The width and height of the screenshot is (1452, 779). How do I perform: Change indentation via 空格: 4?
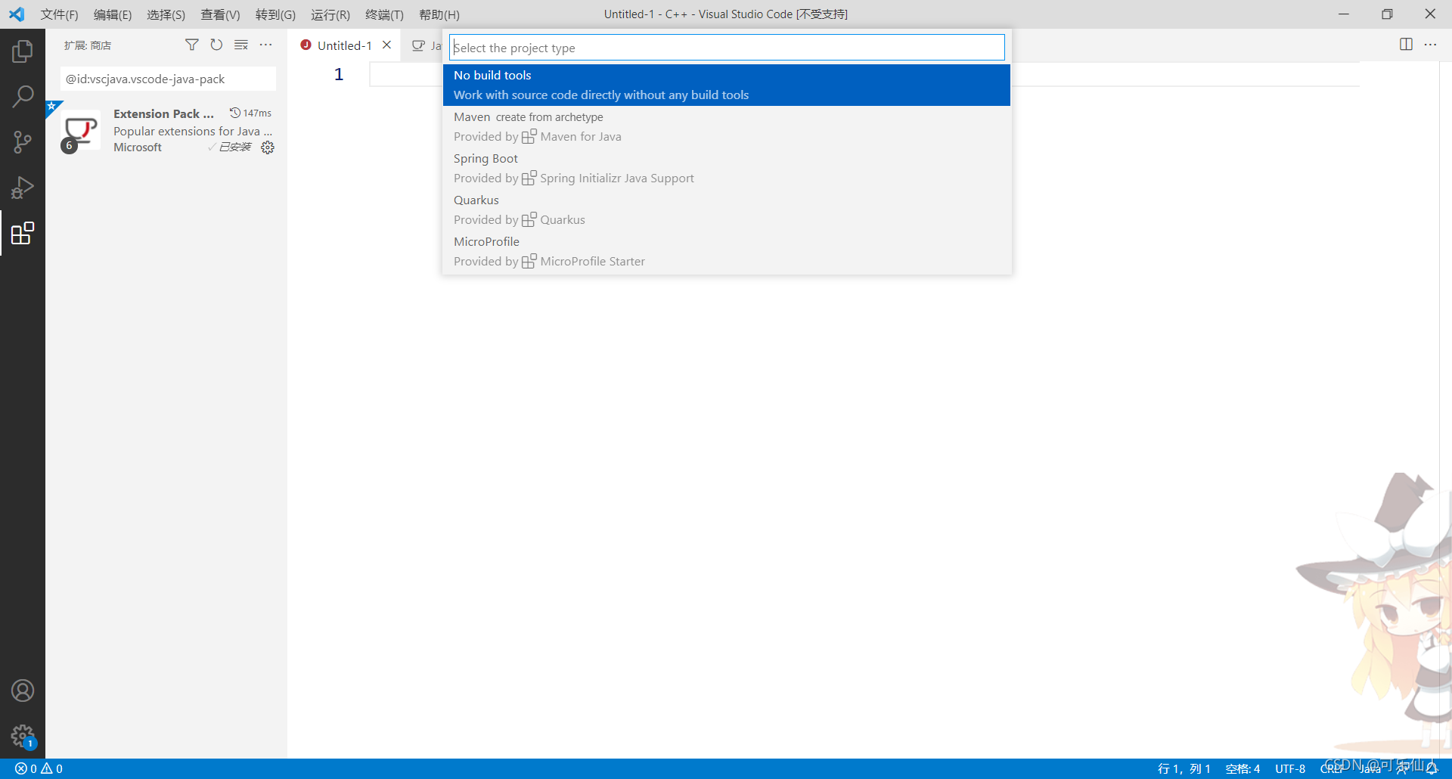(x=1243, y=768)
